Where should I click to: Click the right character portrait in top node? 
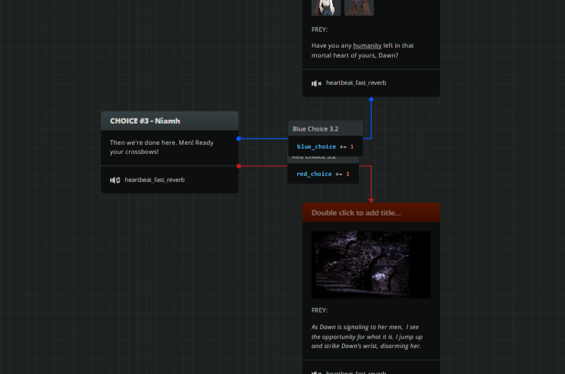click(x=359, y=7)
